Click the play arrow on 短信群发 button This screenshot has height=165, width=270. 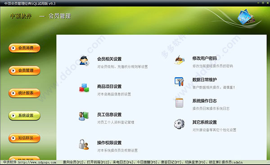pos(13,138)
